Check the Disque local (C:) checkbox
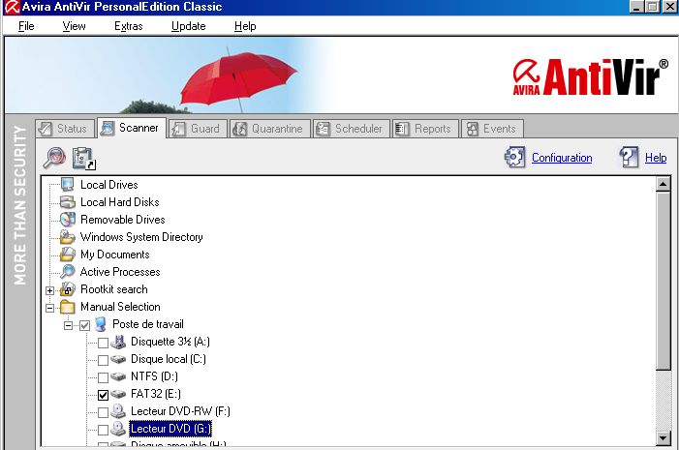The image size is (679, 450). tap(103, 360)
